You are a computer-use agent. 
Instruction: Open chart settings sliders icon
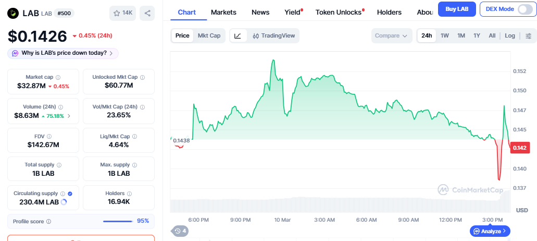[529, 35]
